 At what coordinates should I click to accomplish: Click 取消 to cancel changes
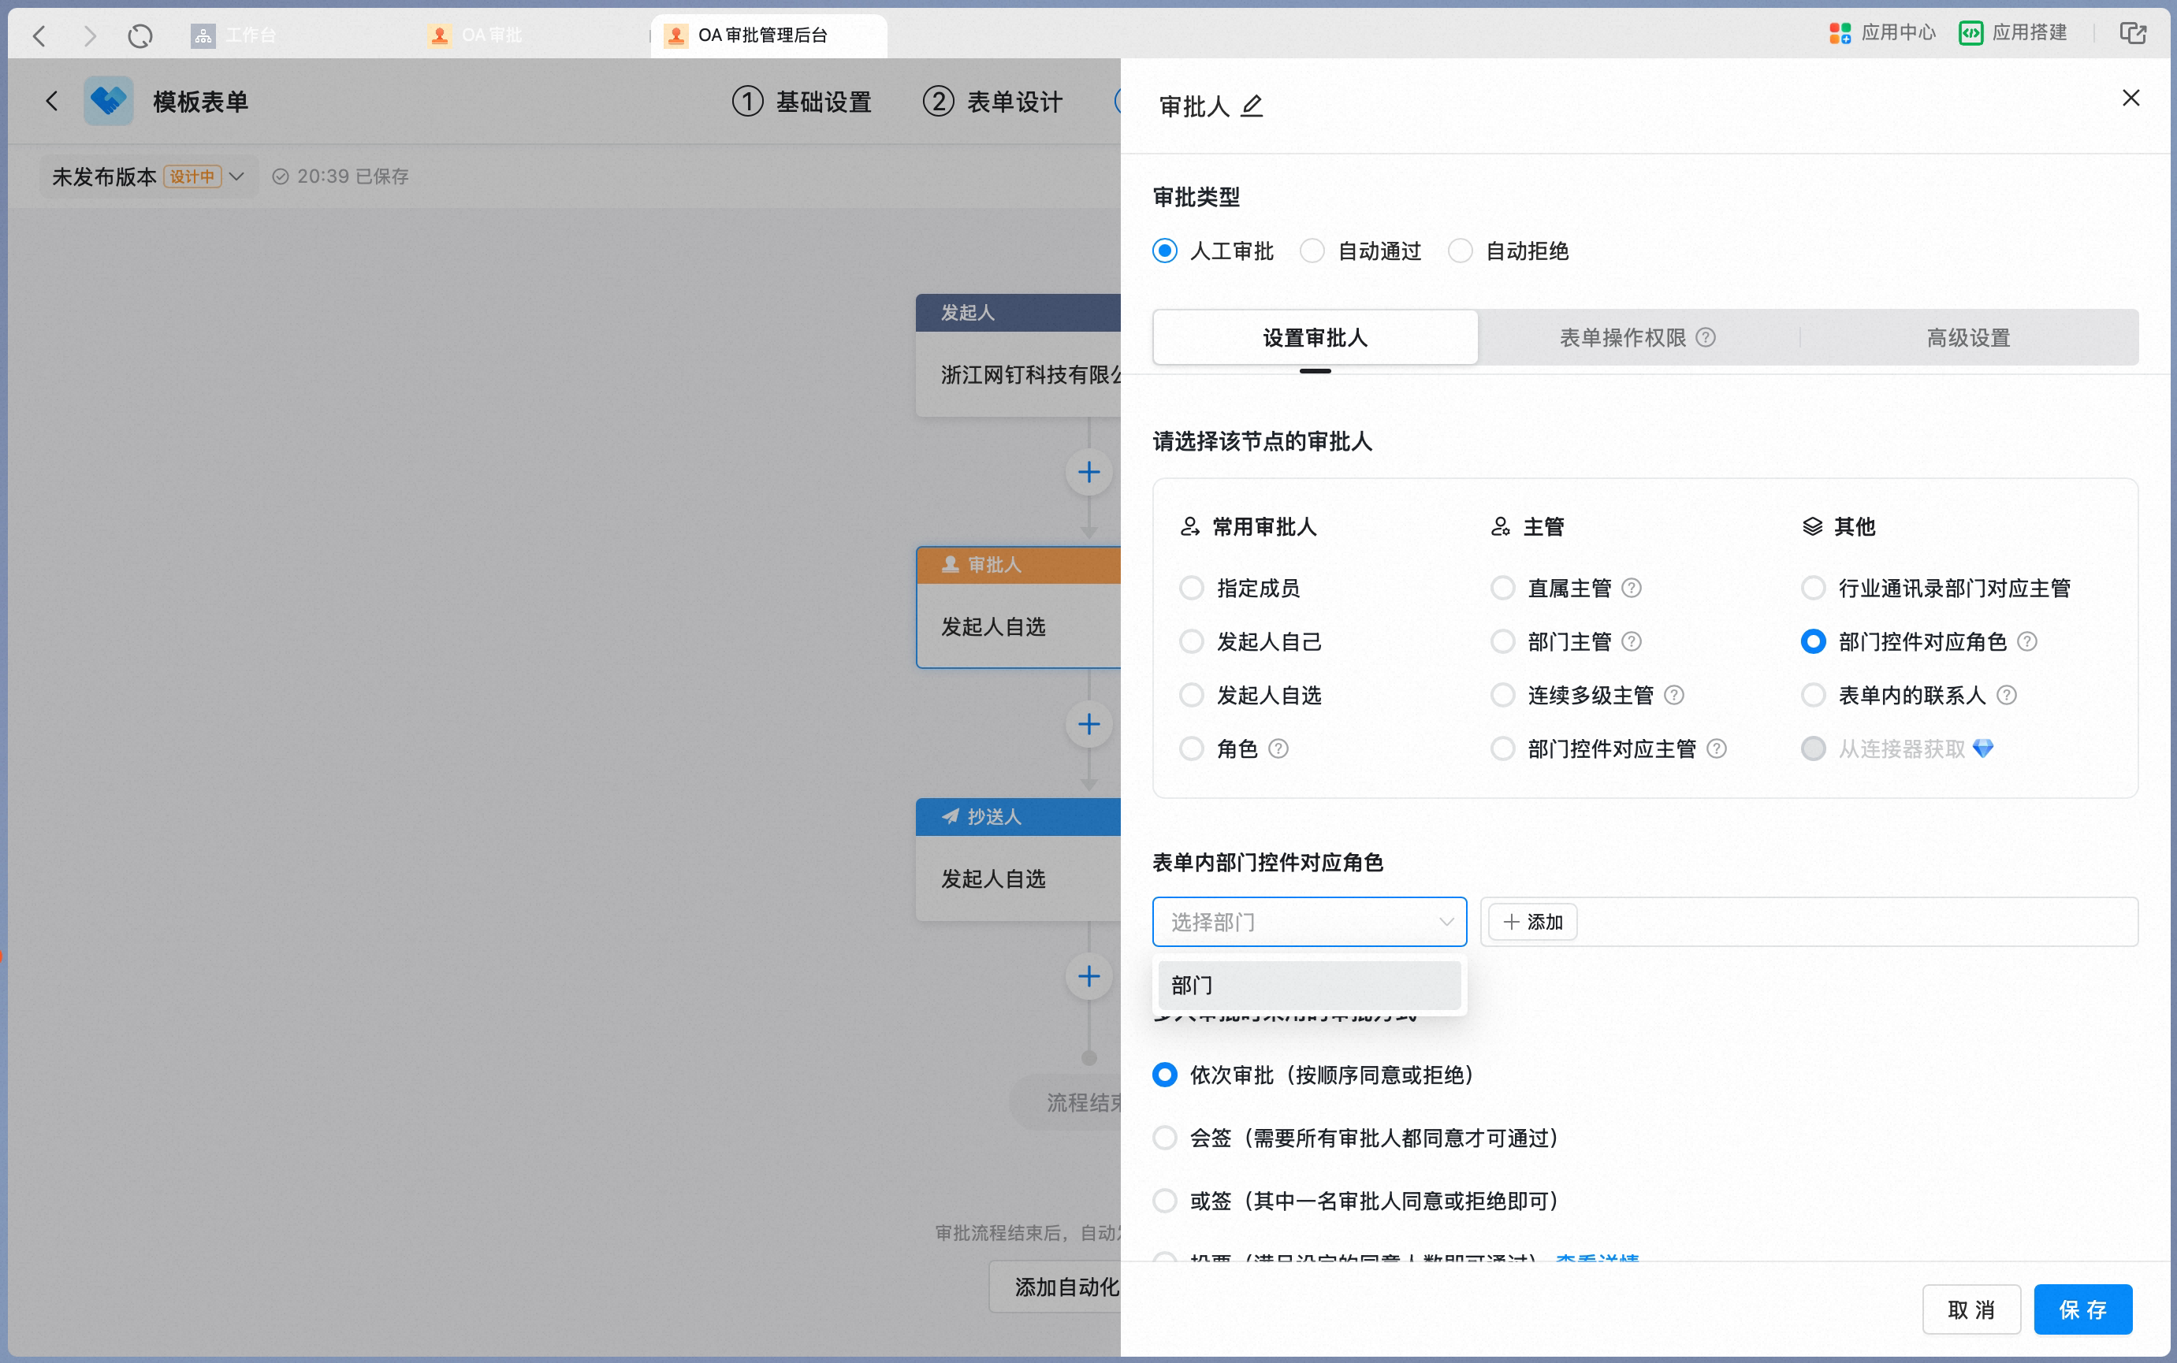1970,1309
